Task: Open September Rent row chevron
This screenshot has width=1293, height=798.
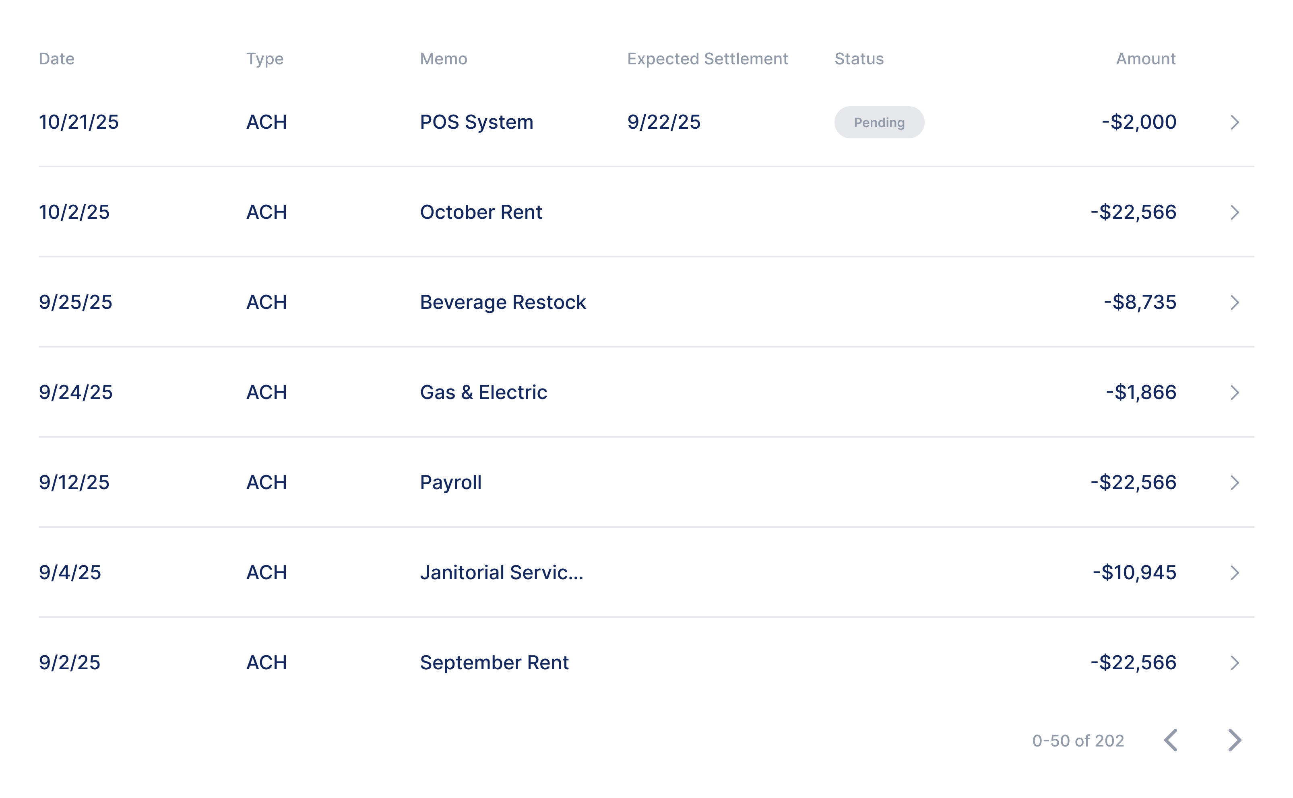Action: [x=1234, y=663]
